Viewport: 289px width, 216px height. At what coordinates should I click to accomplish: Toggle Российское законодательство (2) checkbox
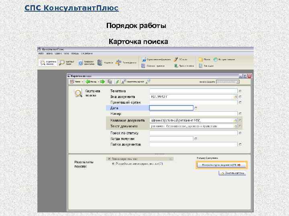click(113, 164)
